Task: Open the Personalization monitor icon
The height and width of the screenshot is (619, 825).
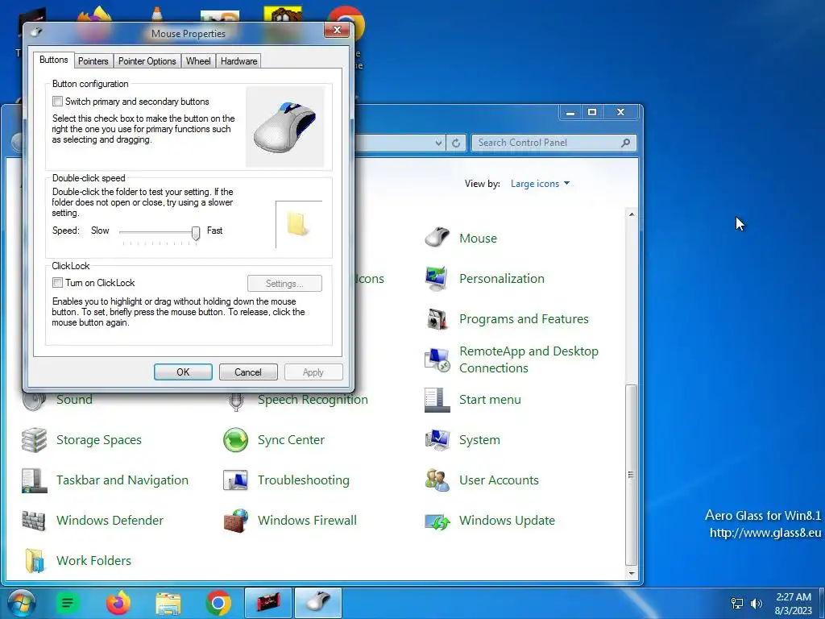Action: [x=437, y=278]
